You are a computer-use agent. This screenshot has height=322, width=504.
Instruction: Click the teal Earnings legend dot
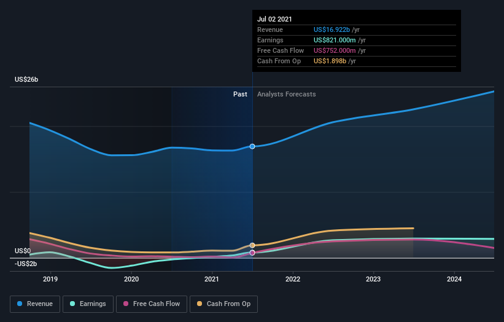tap(72, 304)
